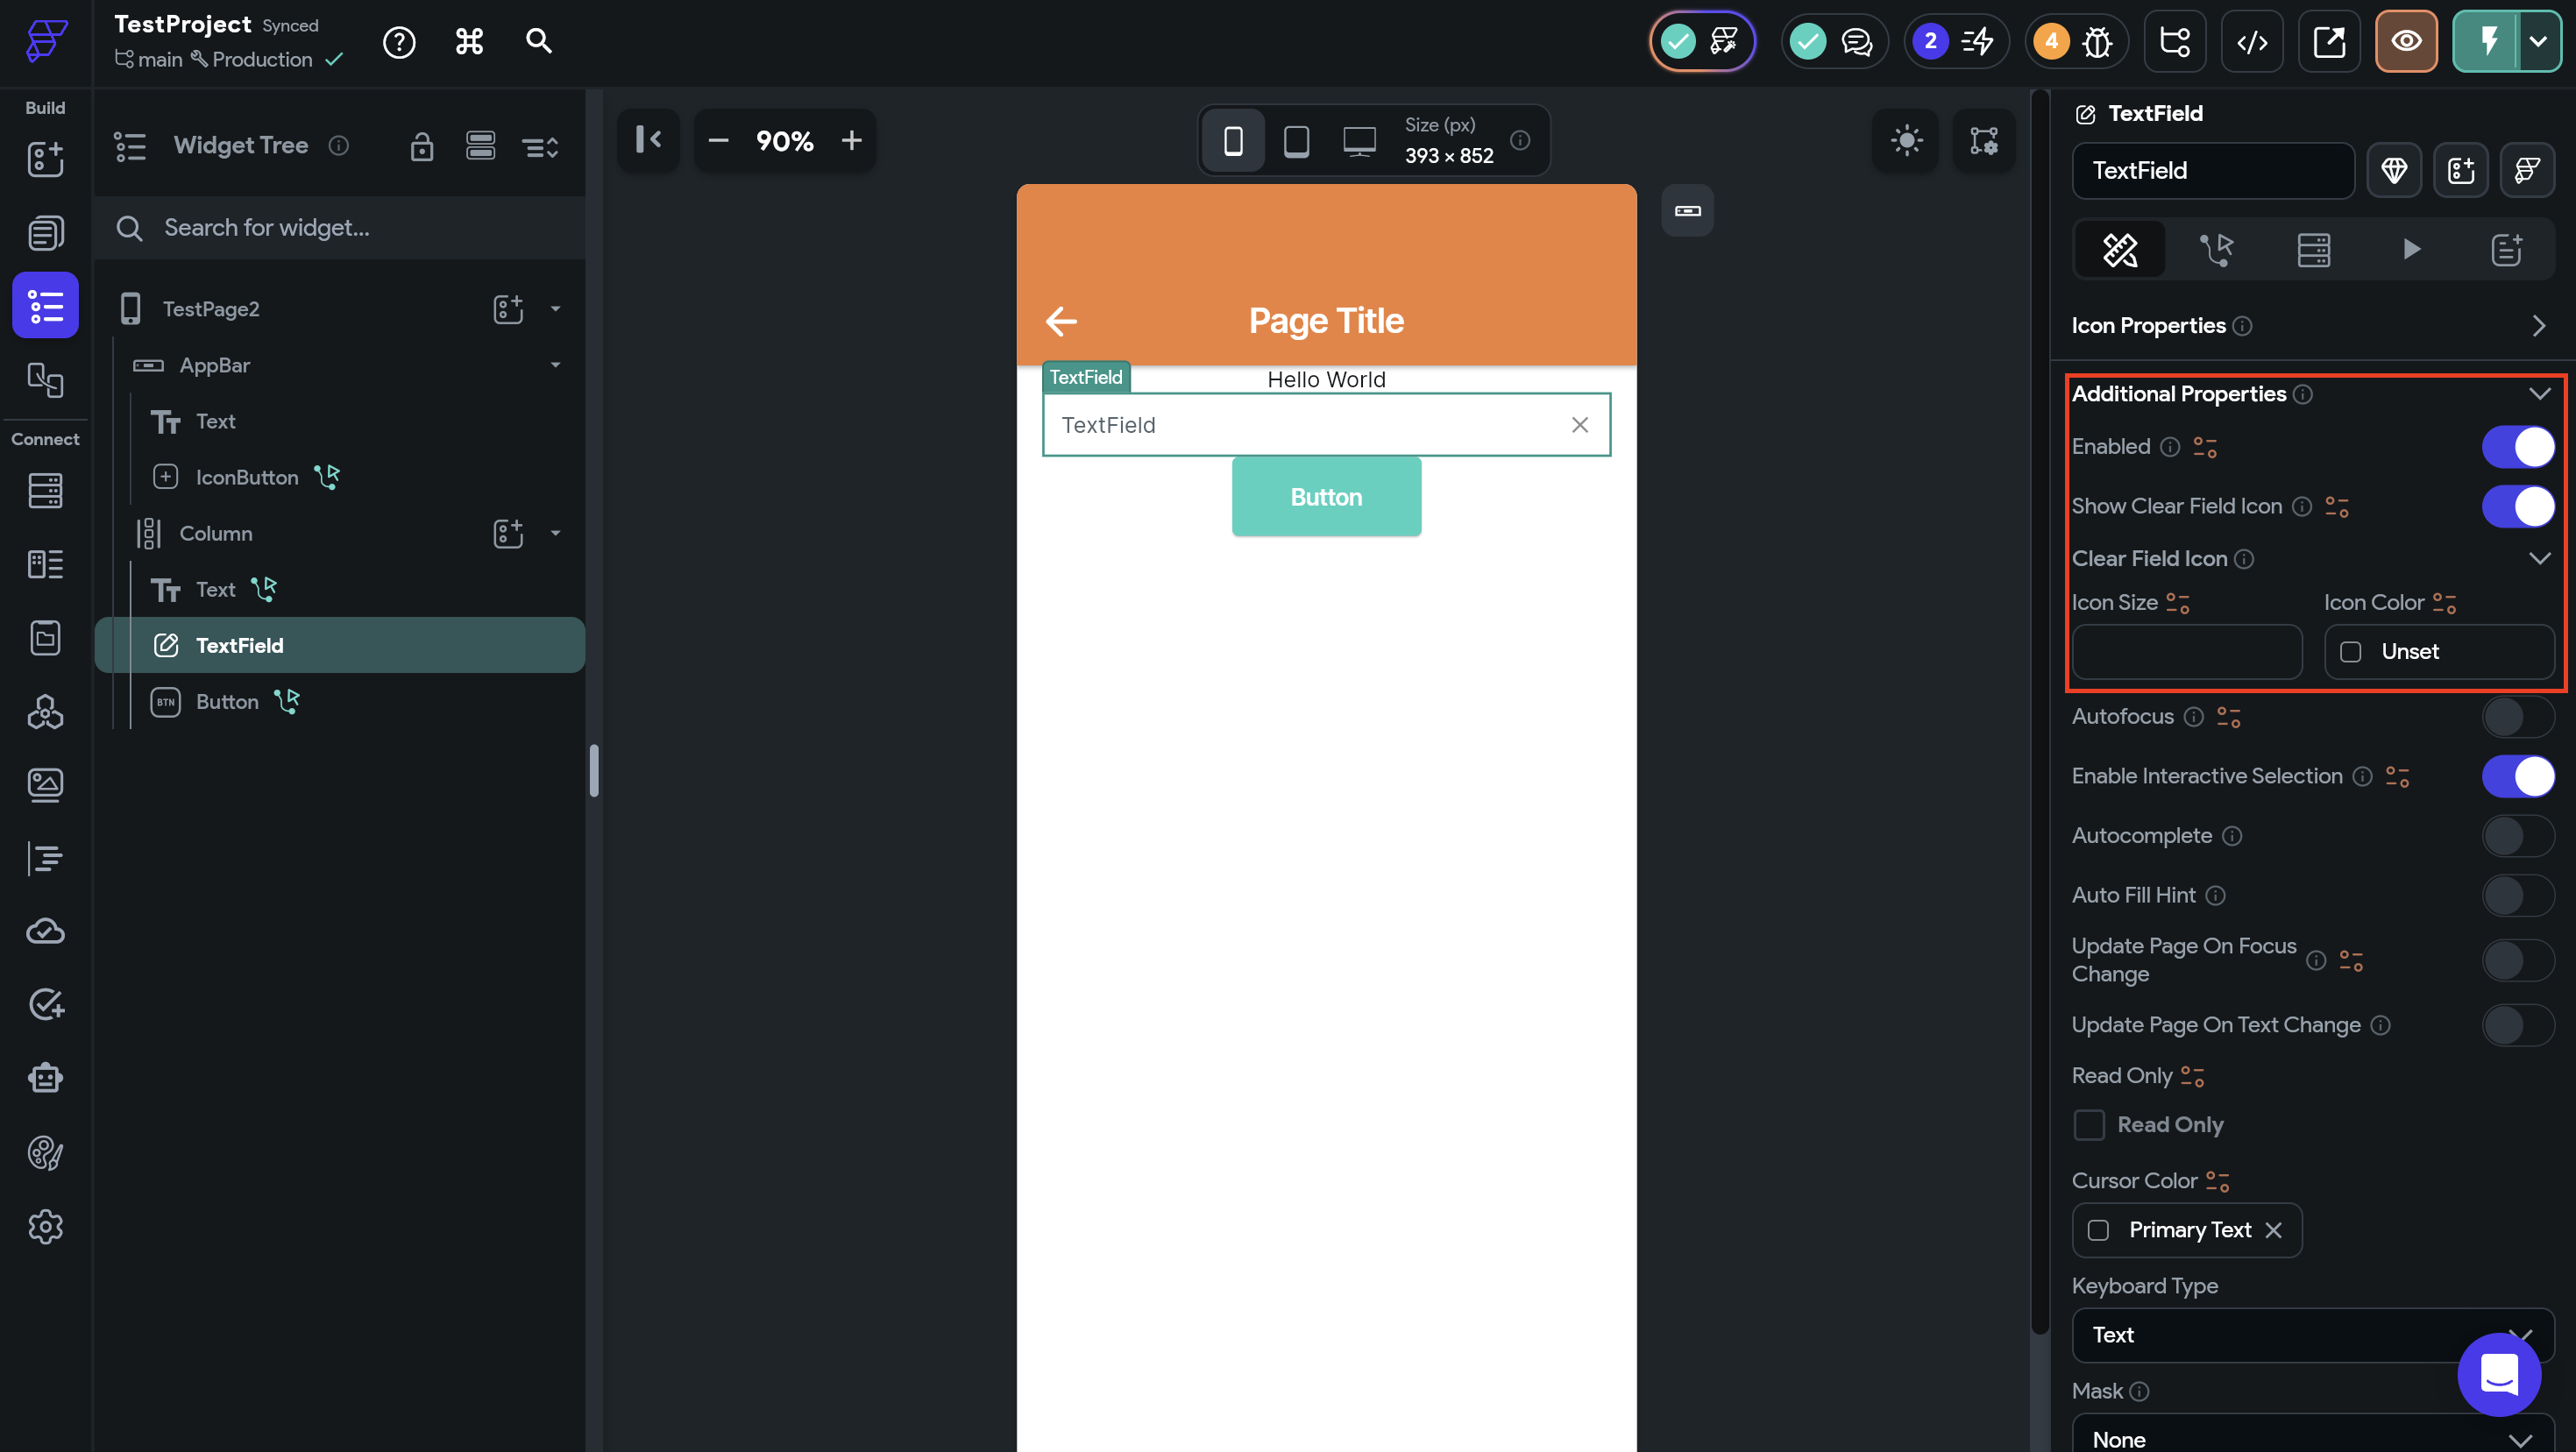Collapse the Additional Properties section
Viewport: 2576px width, 1452px height.
coord(2539,394)
